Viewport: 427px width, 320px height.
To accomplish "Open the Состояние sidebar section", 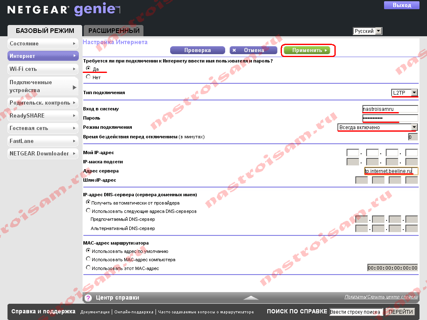I will [43, 44].
